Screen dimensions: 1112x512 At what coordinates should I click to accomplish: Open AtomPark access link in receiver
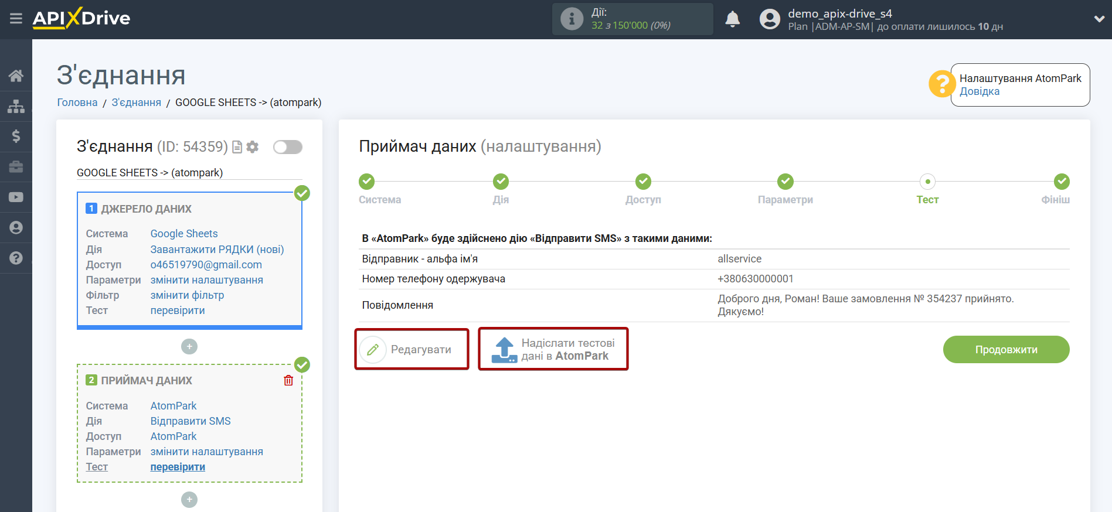(x=174, y=436)
